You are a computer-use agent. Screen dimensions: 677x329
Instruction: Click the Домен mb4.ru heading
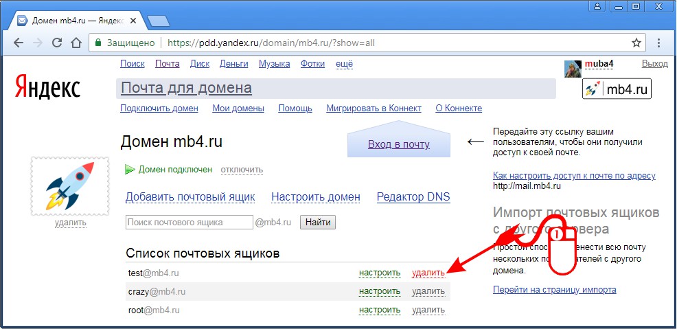click(172, 141)
